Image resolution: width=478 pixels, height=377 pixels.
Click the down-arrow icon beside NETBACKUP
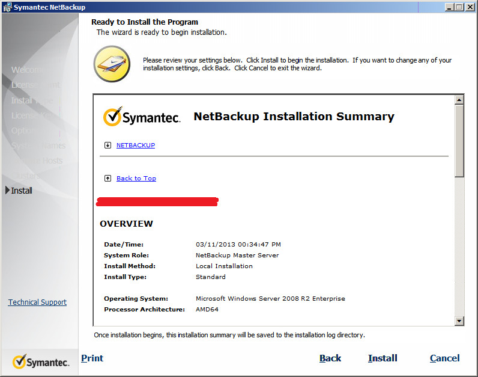(x=107, y=145)
